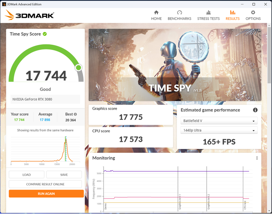Click the green validation checkmark icon
Screen dimensions: 272x214
tap(45, 34)
